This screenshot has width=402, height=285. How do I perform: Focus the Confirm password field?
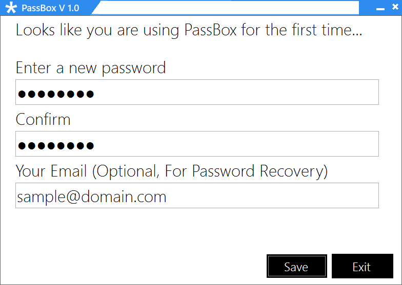[x=197, y=144]
